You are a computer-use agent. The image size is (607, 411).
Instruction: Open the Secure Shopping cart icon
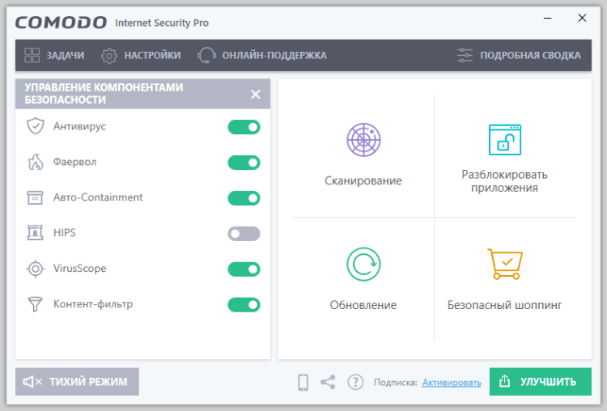click(504, 265)
